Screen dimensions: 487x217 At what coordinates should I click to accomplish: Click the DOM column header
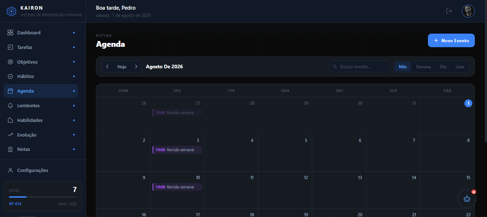pyautogui.click(x=123, y=90)
